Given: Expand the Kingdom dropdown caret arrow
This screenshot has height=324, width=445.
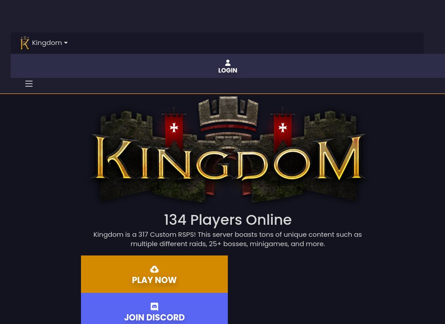Looking at the screenshot, I should pyautogui.click(x=66, y=43).
